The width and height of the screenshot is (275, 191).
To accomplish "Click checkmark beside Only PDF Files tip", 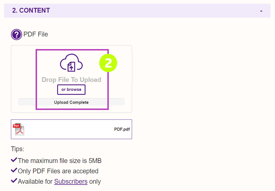I will (14, 170).
